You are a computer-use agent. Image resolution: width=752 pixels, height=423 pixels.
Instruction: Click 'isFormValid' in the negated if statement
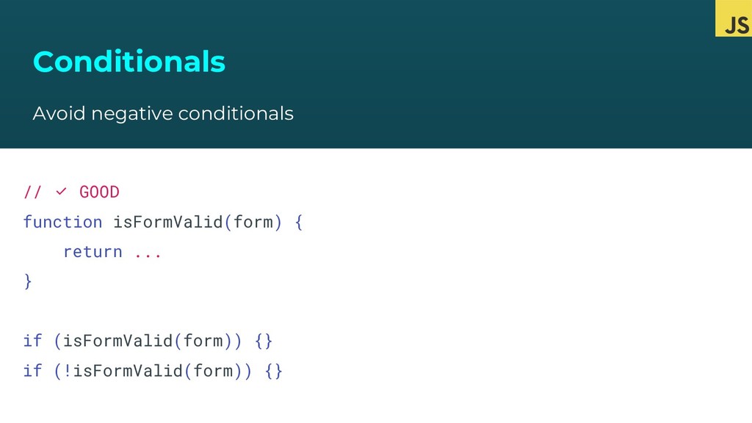point(128,371)
